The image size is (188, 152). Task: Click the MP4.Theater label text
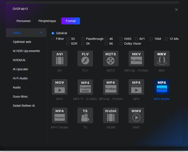(x=60, y=127)
